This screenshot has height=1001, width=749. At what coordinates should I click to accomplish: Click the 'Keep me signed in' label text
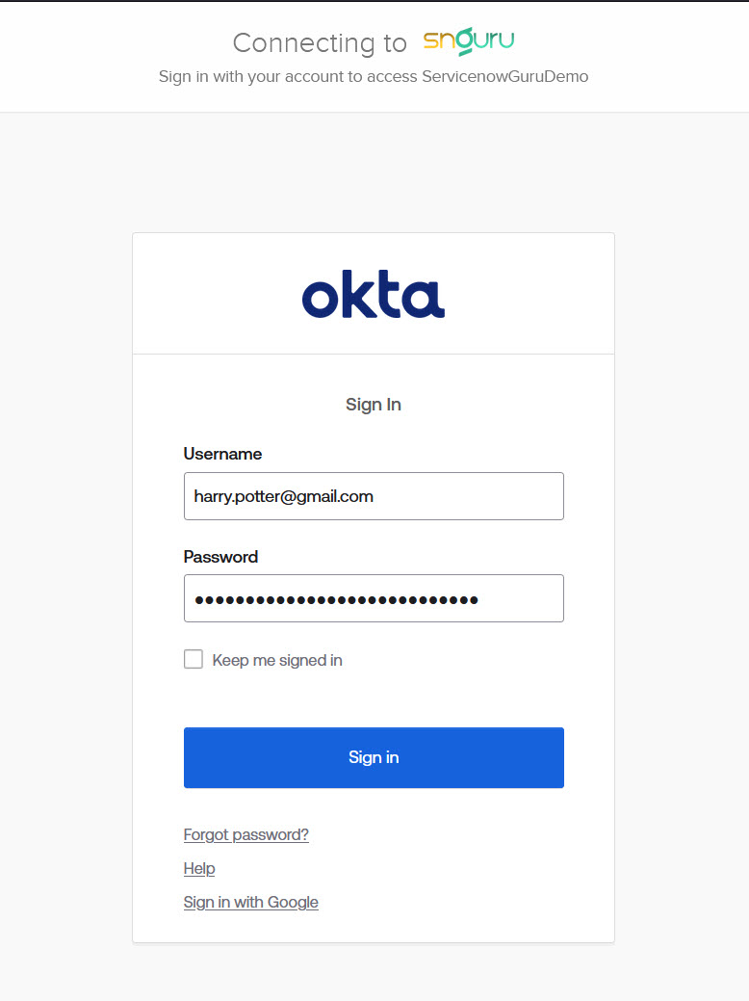(x=277, y=660)
